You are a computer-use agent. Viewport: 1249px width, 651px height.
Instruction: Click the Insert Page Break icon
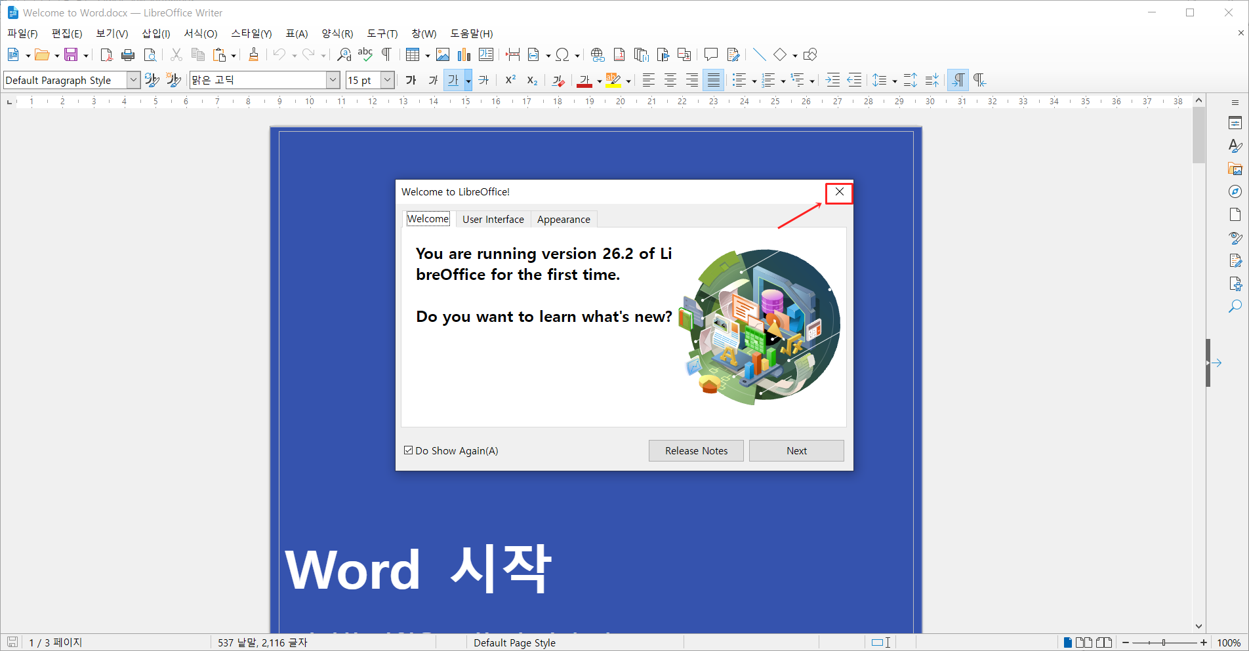tap(512, 55)
